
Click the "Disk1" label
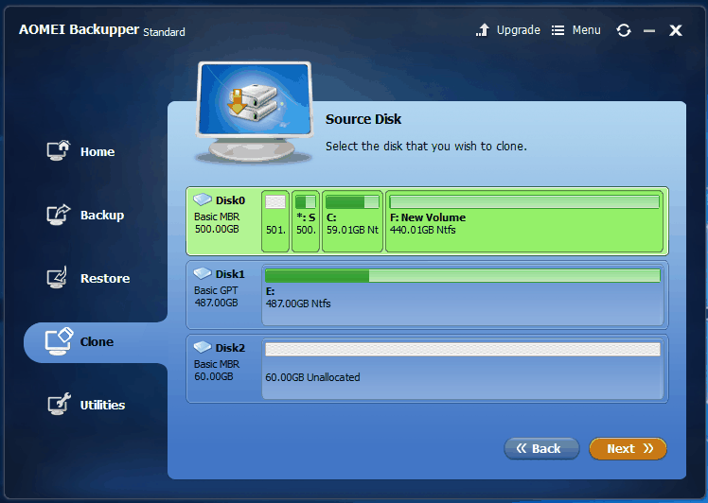[x=230, y=274]
